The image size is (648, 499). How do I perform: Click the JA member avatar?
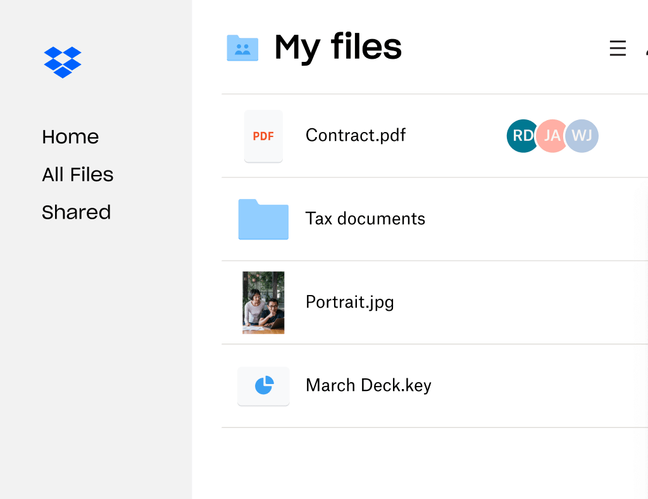click(551, 136)
